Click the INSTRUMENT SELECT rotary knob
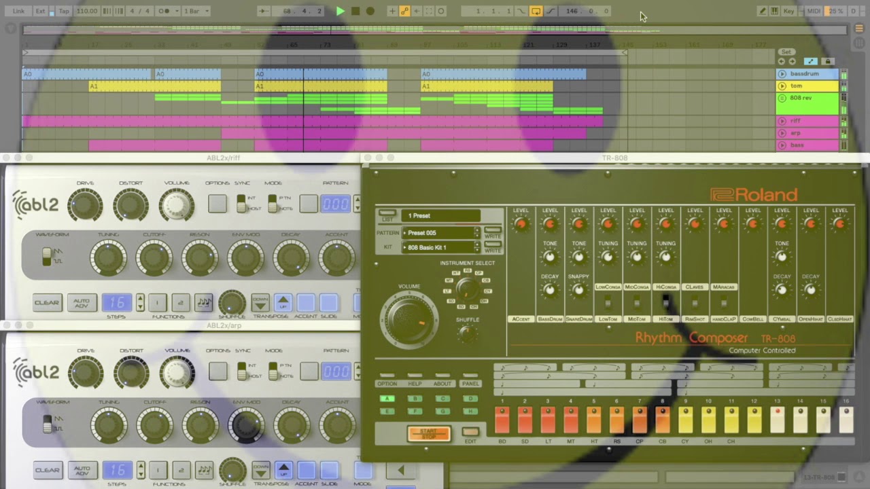This screenshot has width=870, height=489. (467, 289)
